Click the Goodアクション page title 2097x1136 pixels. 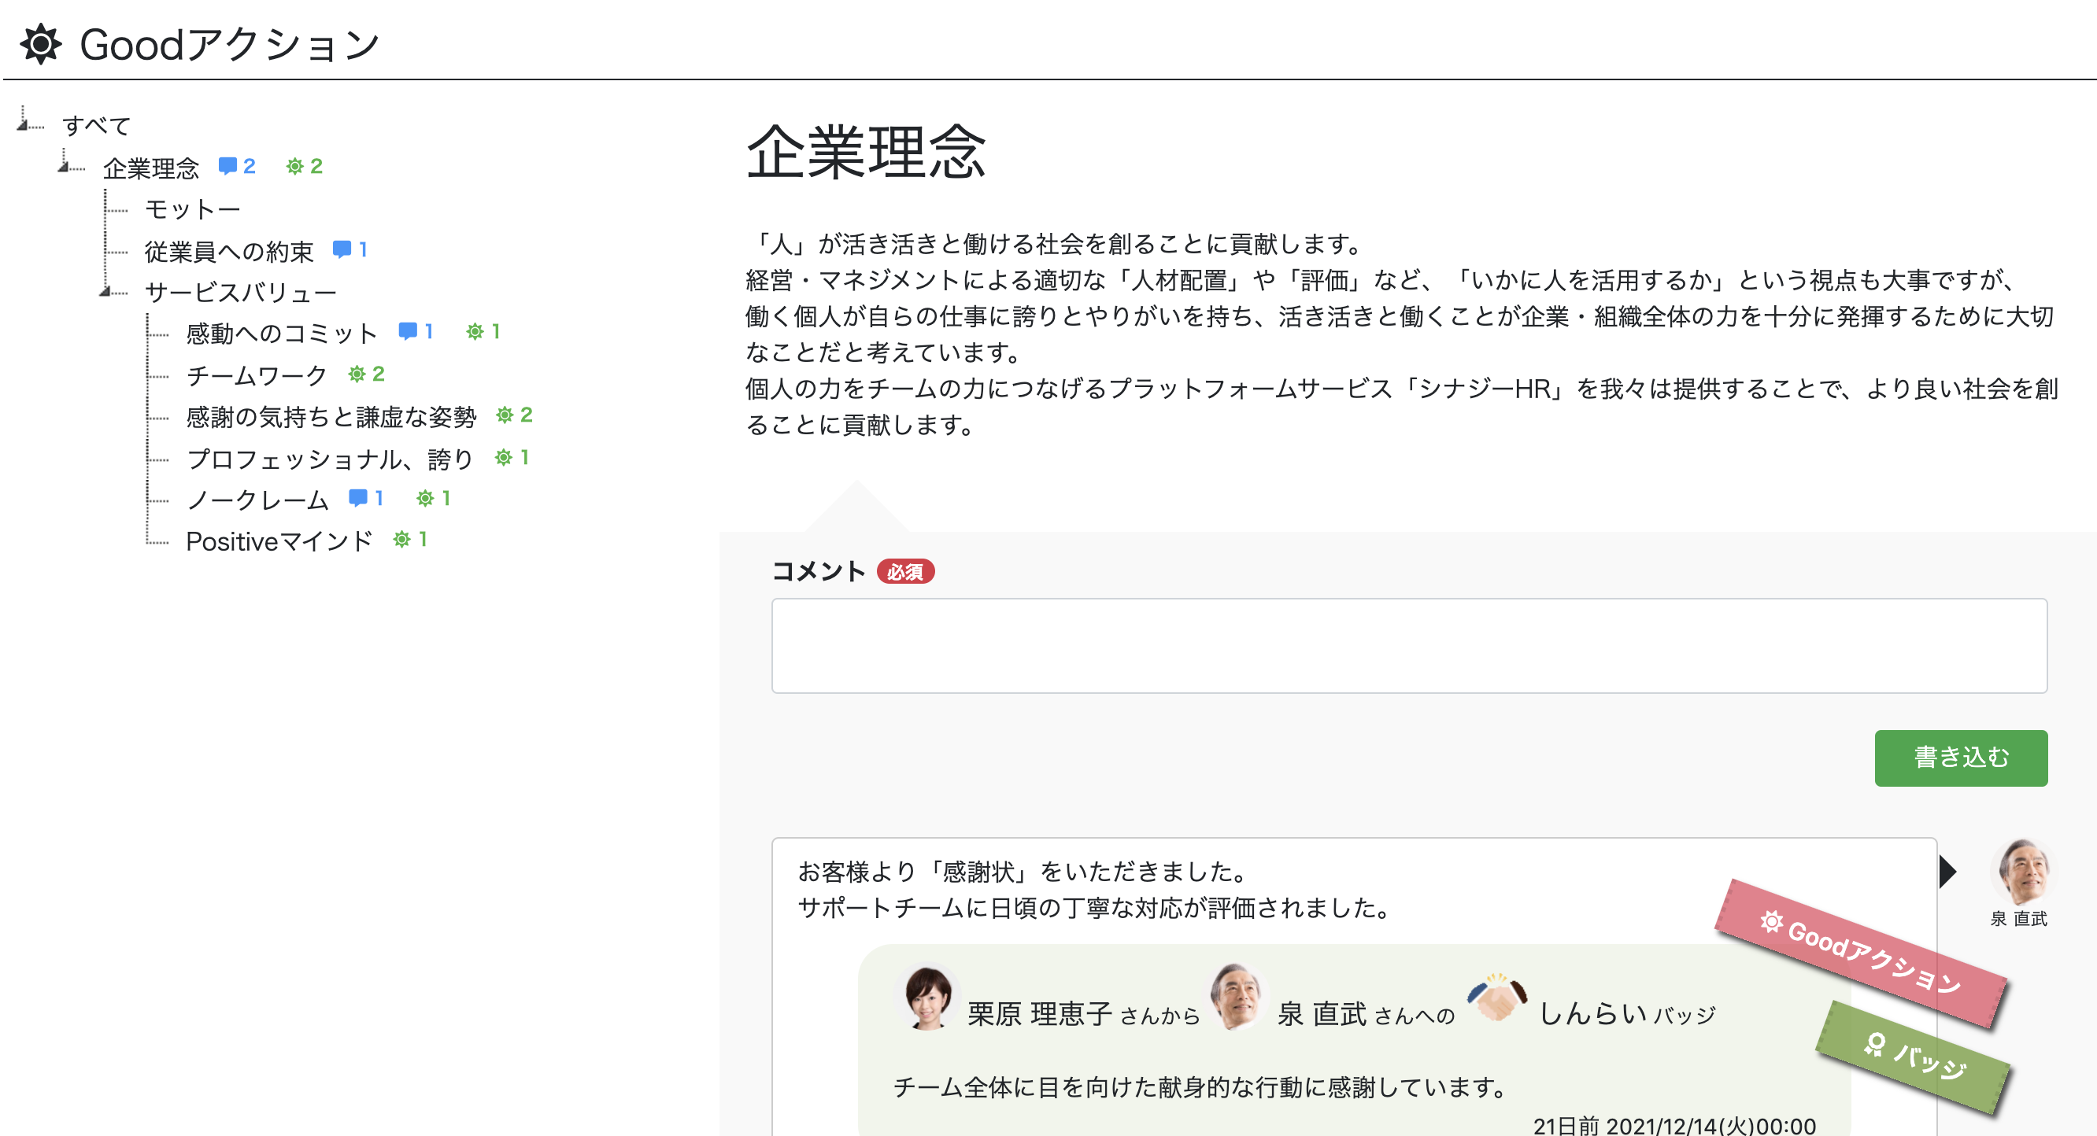[231, 44]
